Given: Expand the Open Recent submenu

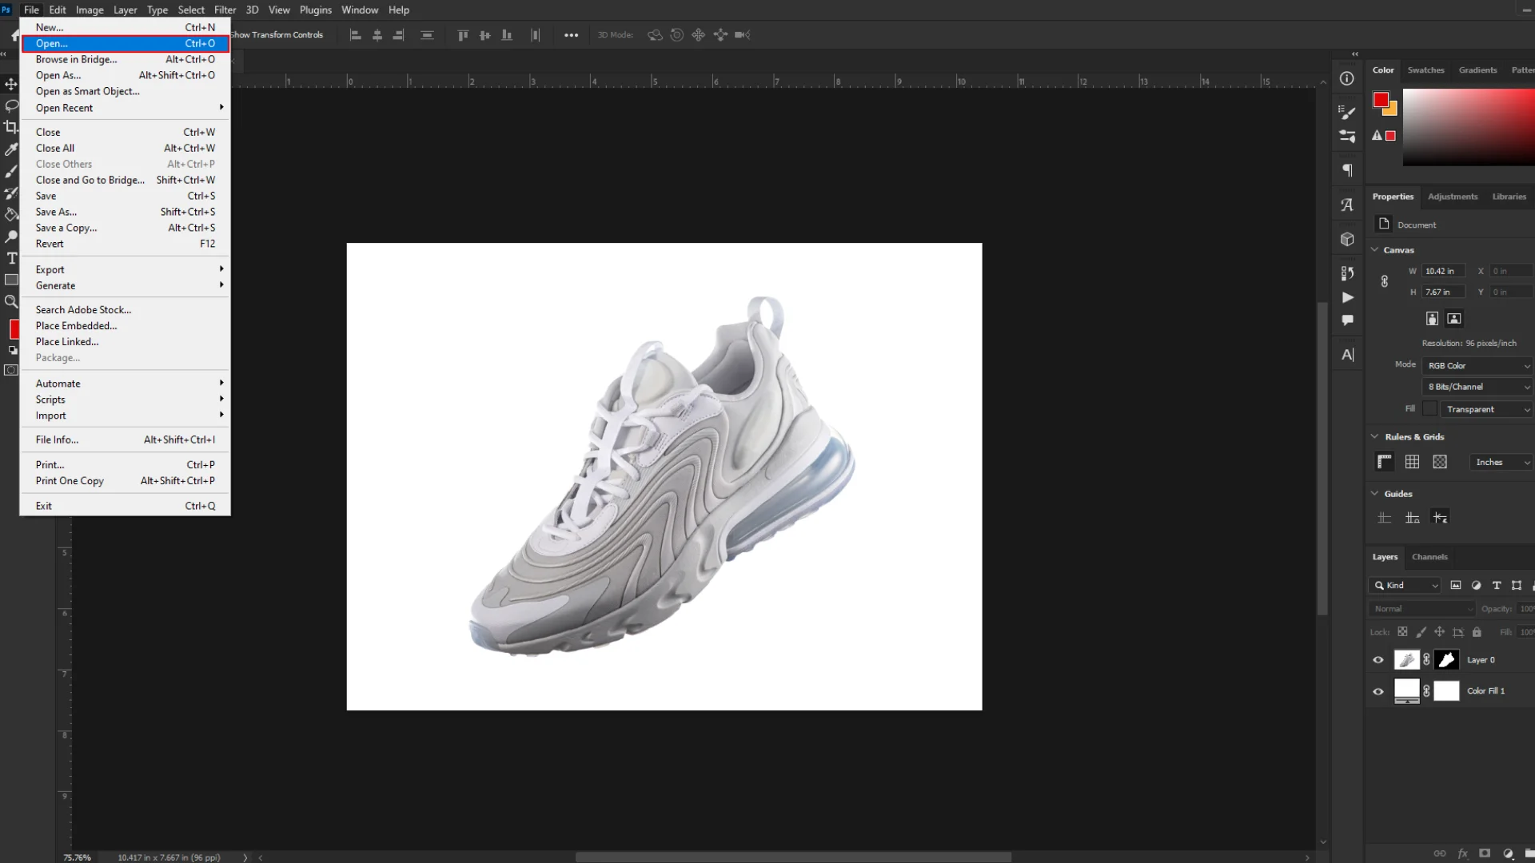Looking at the screenshot, I should 126,108.
